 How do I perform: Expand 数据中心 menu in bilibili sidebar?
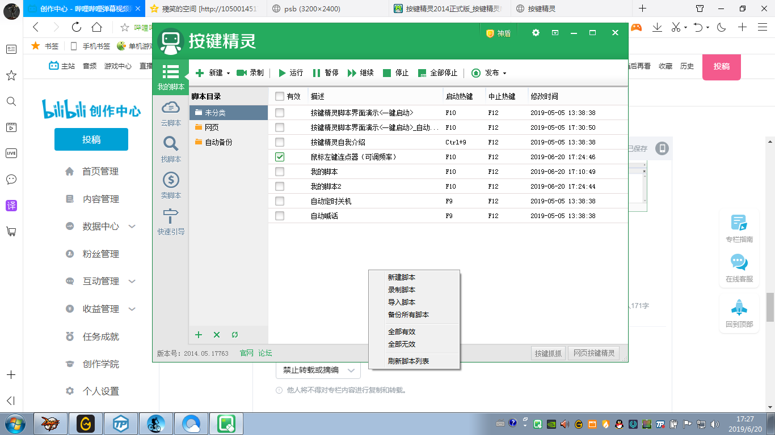[132, 226]
